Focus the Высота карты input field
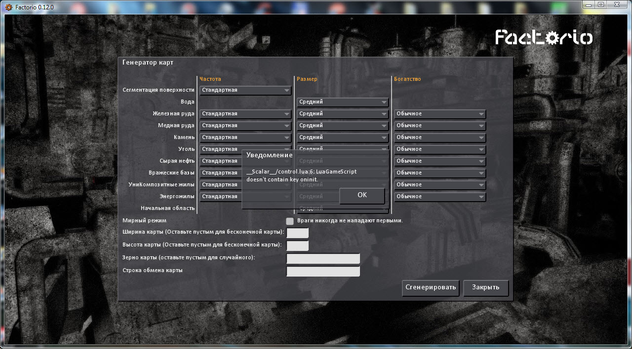 [298, 245]
